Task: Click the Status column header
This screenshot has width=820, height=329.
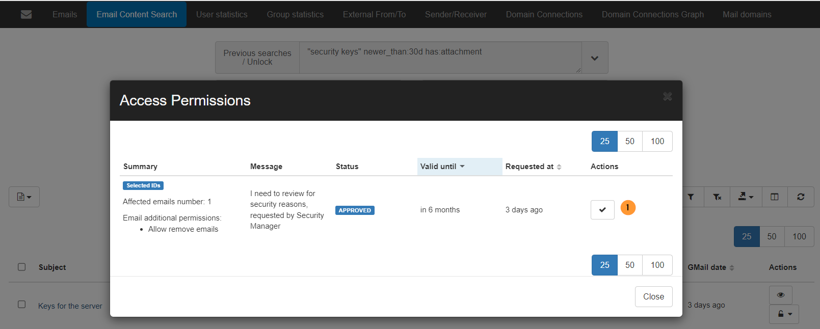Action: [x=347, y=167]
